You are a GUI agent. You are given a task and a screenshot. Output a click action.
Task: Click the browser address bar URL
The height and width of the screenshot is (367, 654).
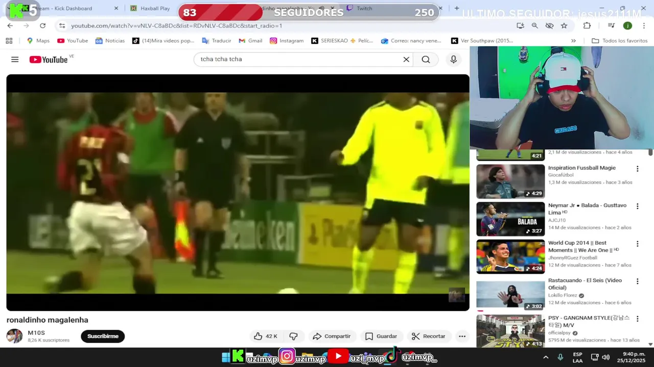(176, 25)
